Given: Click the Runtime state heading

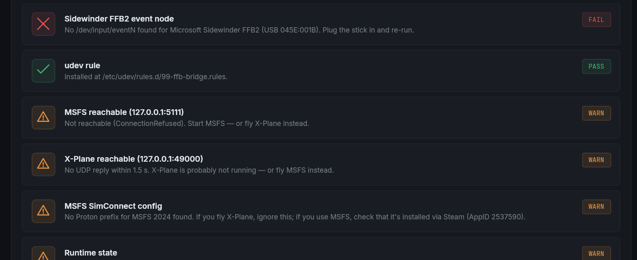Looking at the screenshot, I should (x=91, y=253).
